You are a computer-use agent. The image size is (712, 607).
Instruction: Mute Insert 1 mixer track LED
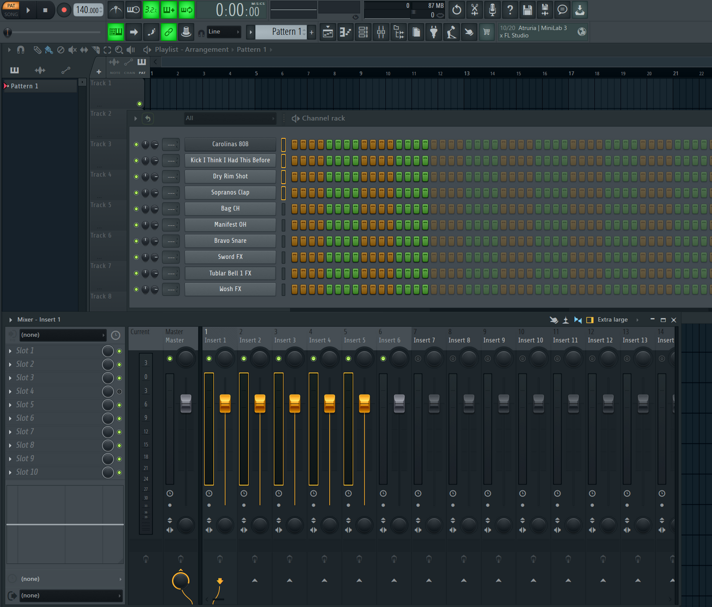pos(209,358)
